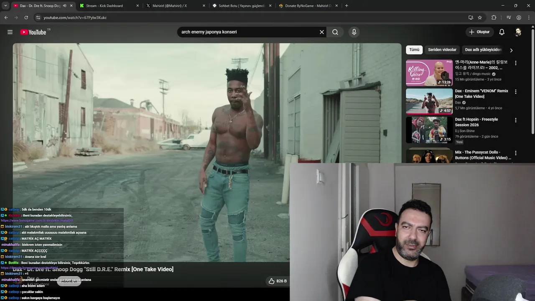View site information icon left of the URL

pos(38,18)
